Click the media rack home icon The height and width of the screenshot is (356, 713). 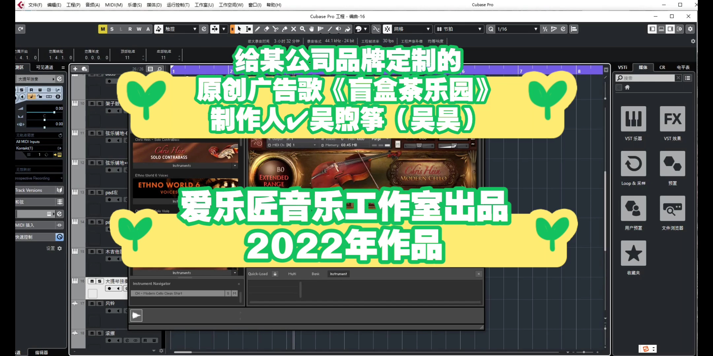627,87
